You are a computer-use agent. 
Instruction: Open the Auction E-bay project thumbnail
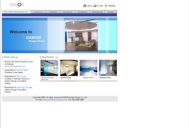tap(69, 68)
